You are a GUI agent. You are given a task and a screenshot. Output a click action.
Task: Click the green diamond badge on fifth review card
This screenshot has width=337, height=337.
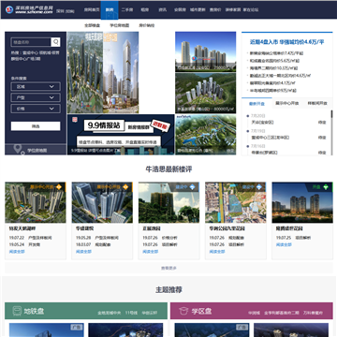coord(326,187)
